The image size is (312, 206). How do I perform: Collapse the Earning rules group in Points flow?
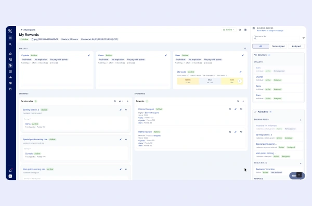(x=301, y=120)
